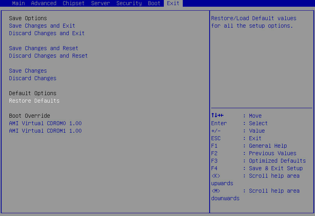This screenshot has height=216, width=315.
Task: Activate Restore Defaults
Action: click(x=34, y=101)
